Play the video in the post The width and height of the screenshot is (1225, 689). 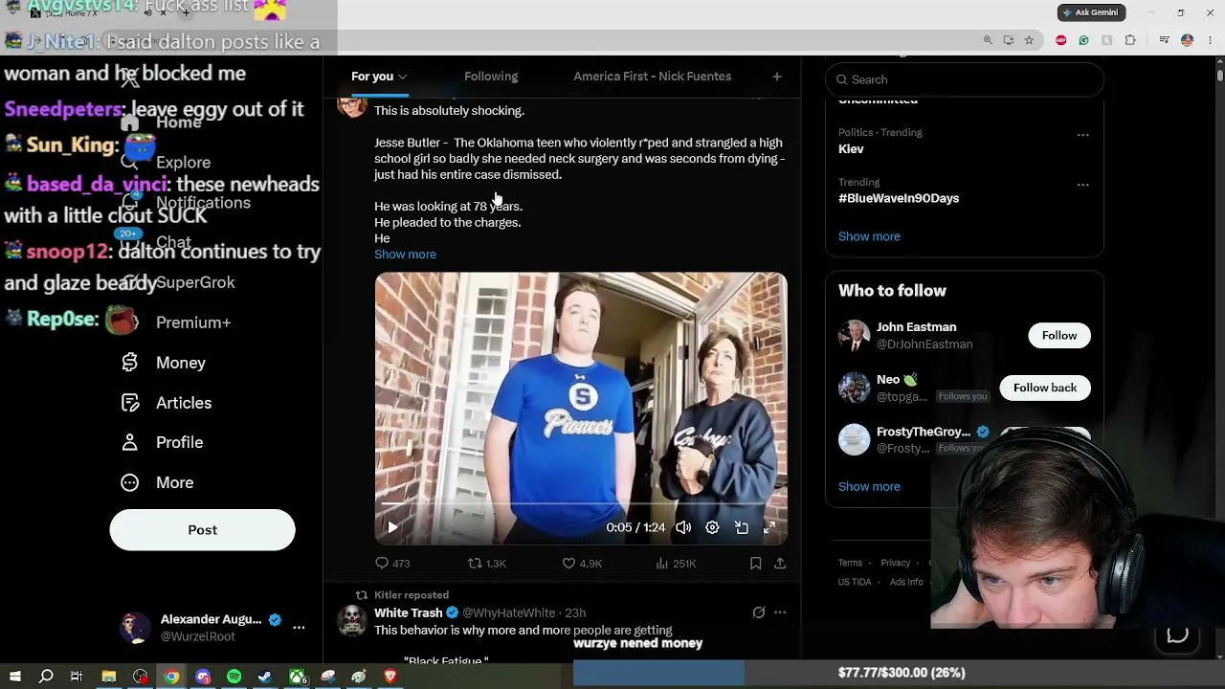click(x=392, y=527)
